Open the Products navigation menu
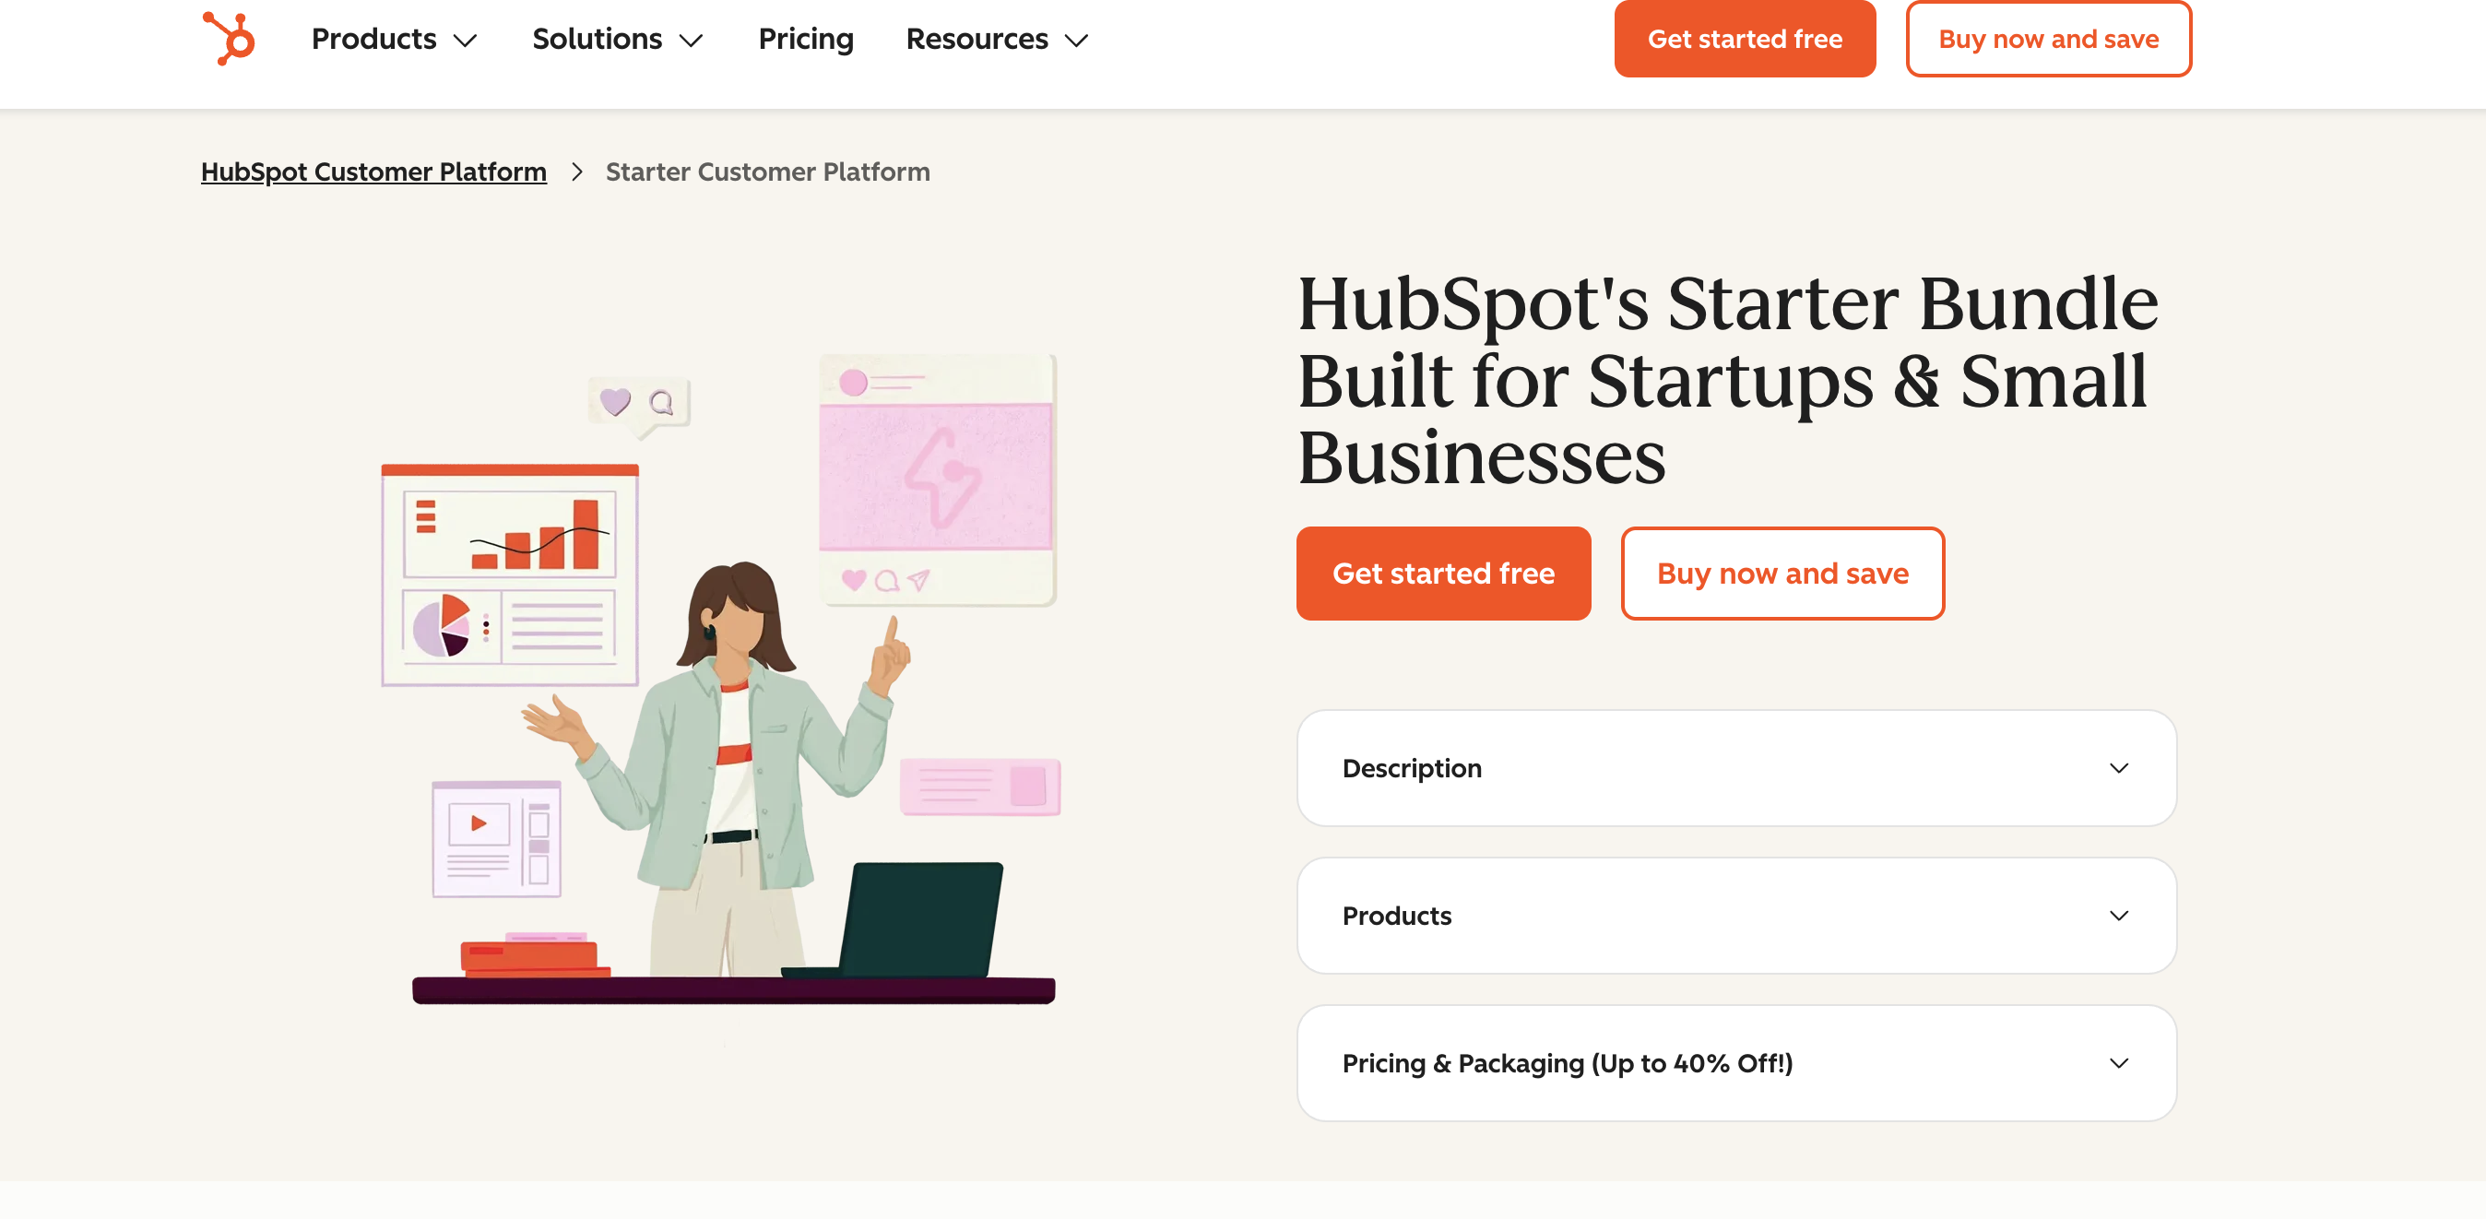 click(x=374, y=39)
